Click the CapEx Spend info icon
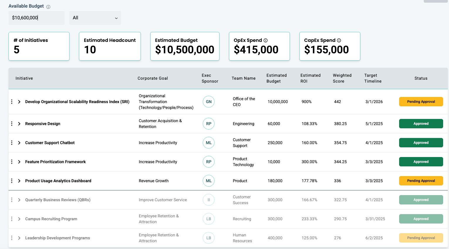 point(339,40)
